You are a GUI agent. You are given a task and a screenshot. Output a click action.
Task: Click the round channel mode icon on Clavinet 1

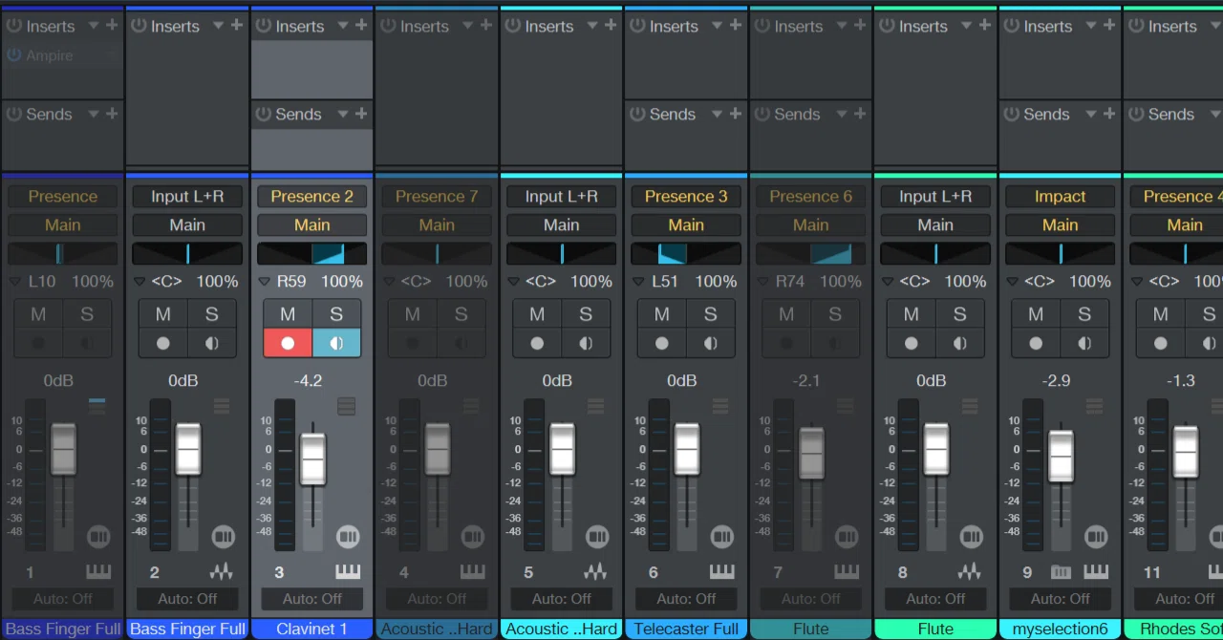coord(348,537)
